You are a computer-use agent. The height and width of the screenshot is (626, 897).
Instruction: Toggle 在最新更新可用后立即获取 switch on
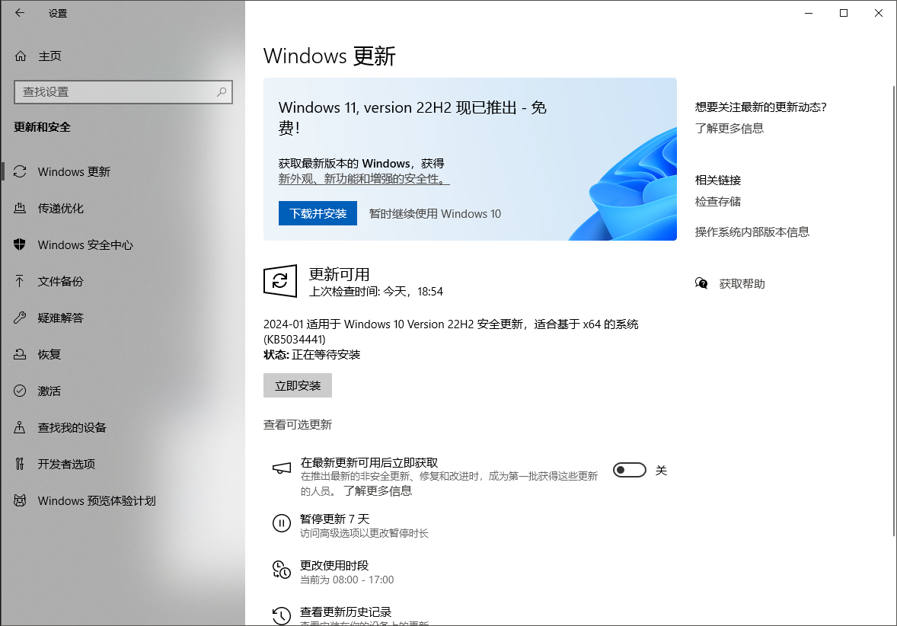point(630,471)
